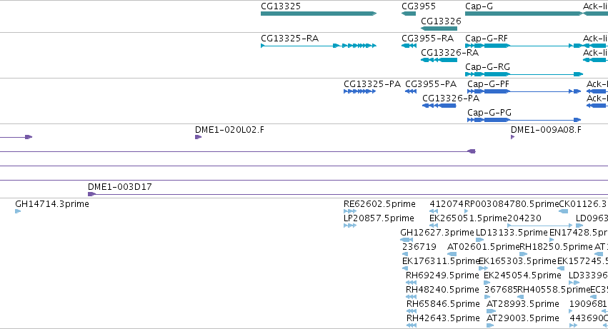The height and width of the screenshot is (329, 608).
Task: Select EST RH18250.5prime
Action: coord(523,254)
